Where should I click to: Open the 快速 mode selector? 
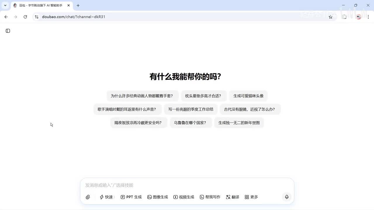(x=107, y=197)
